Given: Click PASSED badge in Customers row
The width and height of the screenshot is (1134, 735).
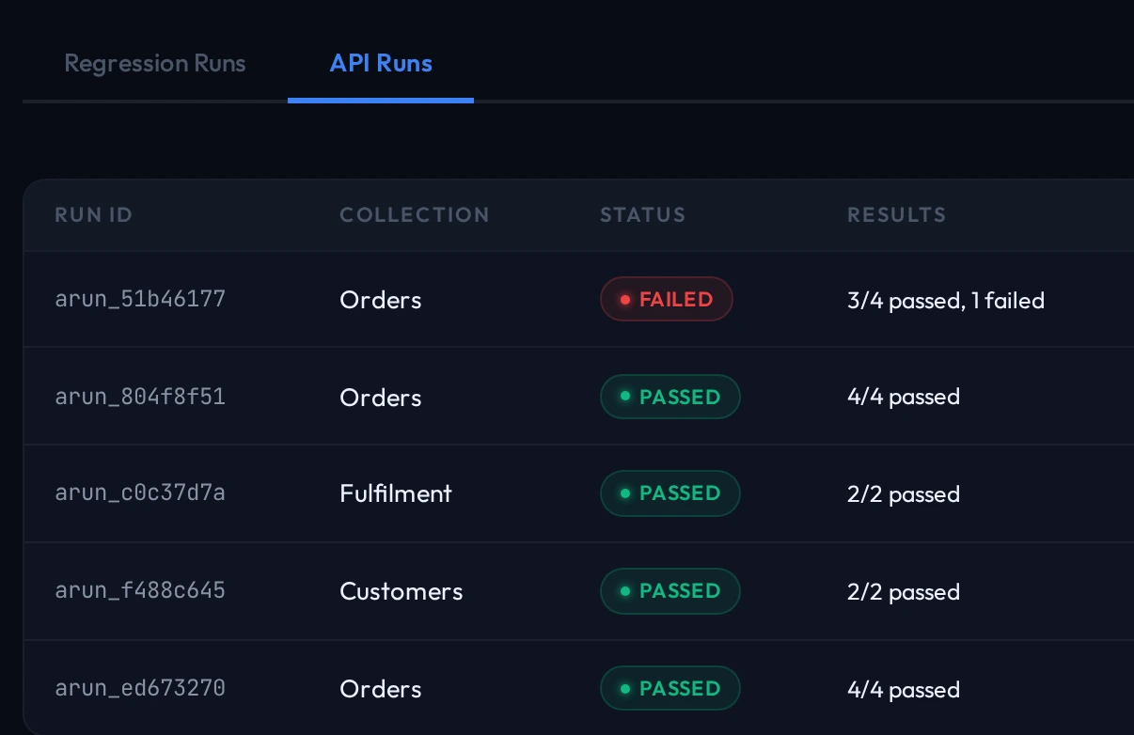Looking at the screenshot, I should (670, 591).
